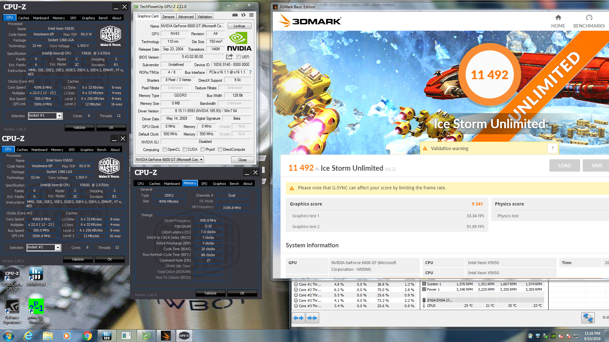The width and height of the screenshot is (609, 342).
Task: Open the Windows Start menu
Action: click(x=8, y=336)
